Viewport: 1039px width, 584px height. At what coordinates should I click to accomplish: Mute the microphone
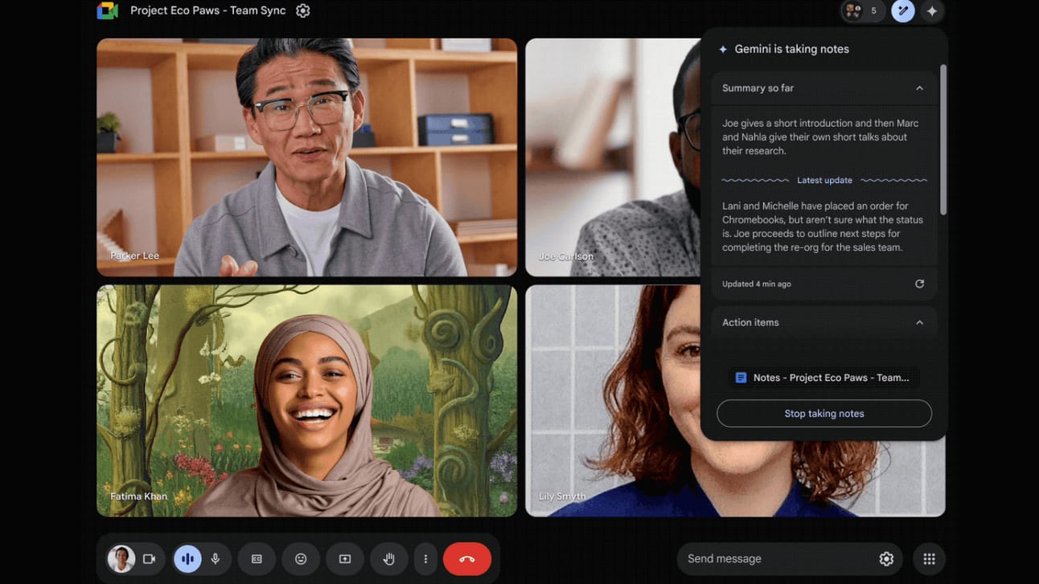pyautogui.click(x=216, y=559)
